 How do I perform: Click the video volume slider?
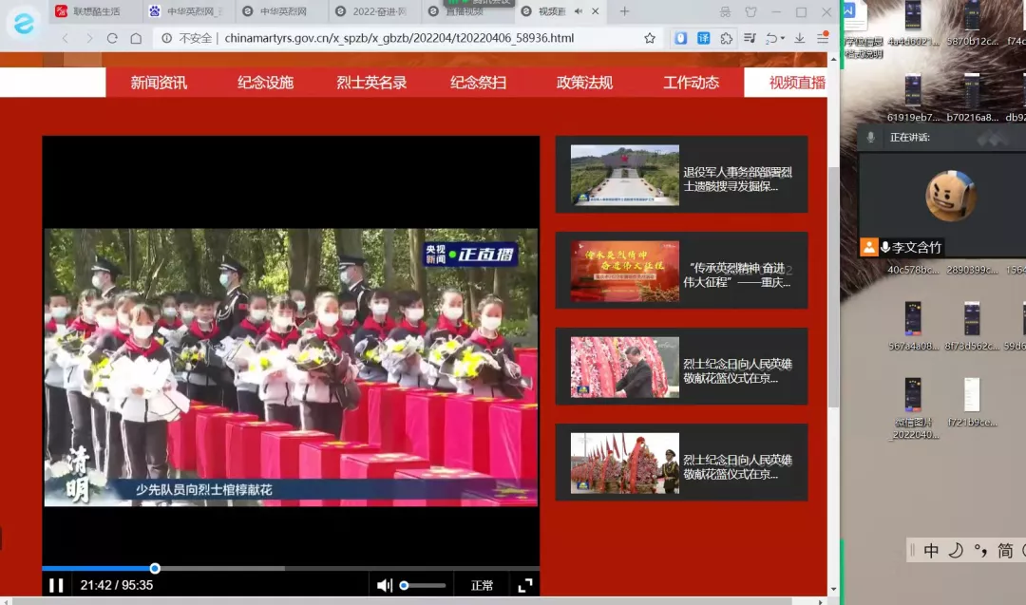[424, 585]
